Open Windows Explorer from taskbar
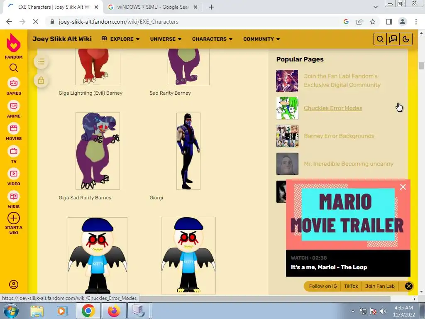Image resolution: width=425 pixels, height=319 pixels. point(37,311)
